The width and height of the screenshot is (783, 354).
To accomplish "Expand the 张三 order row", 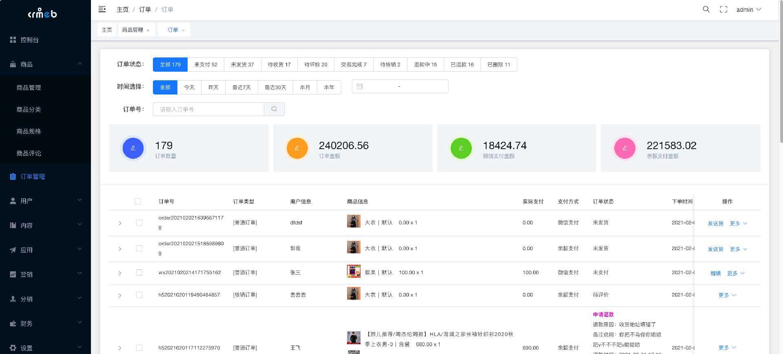I will pyautogui.click(x=120, y=273).
